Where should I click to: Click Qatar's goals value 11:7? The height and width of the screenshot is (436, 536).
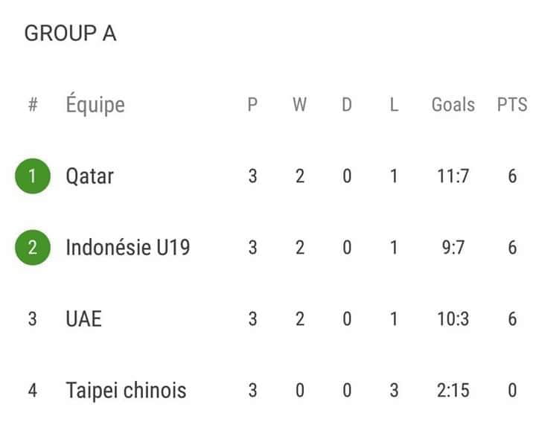pyautogui.click(x=453, y=176)
